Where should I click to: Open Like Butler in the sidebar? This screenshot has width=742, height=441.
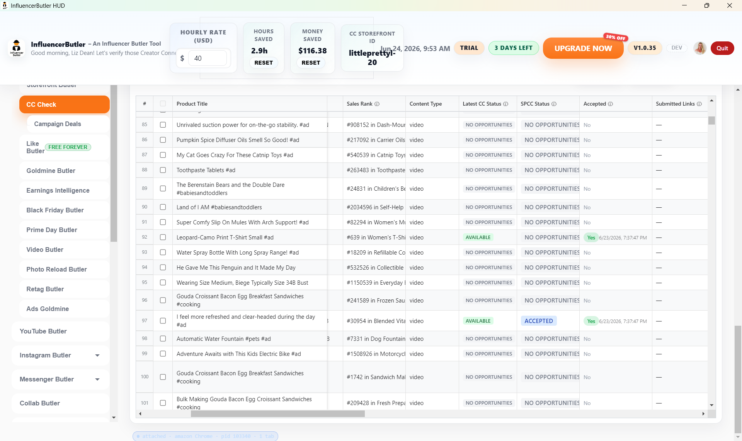(65, 147)
